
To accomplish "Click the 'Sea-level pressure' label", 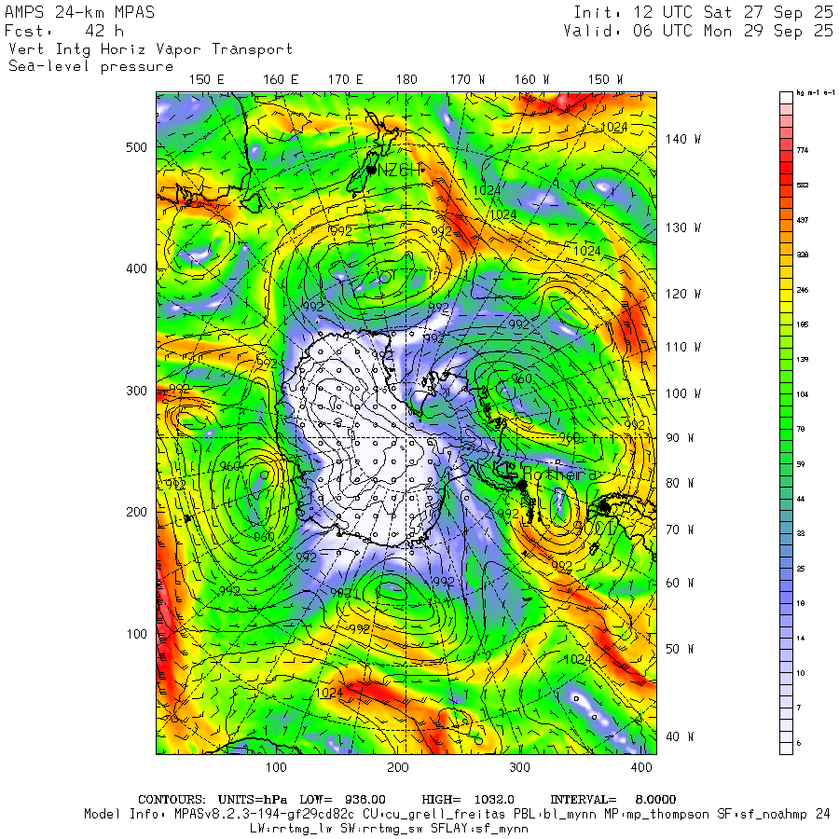I will [x=91, y=66].
